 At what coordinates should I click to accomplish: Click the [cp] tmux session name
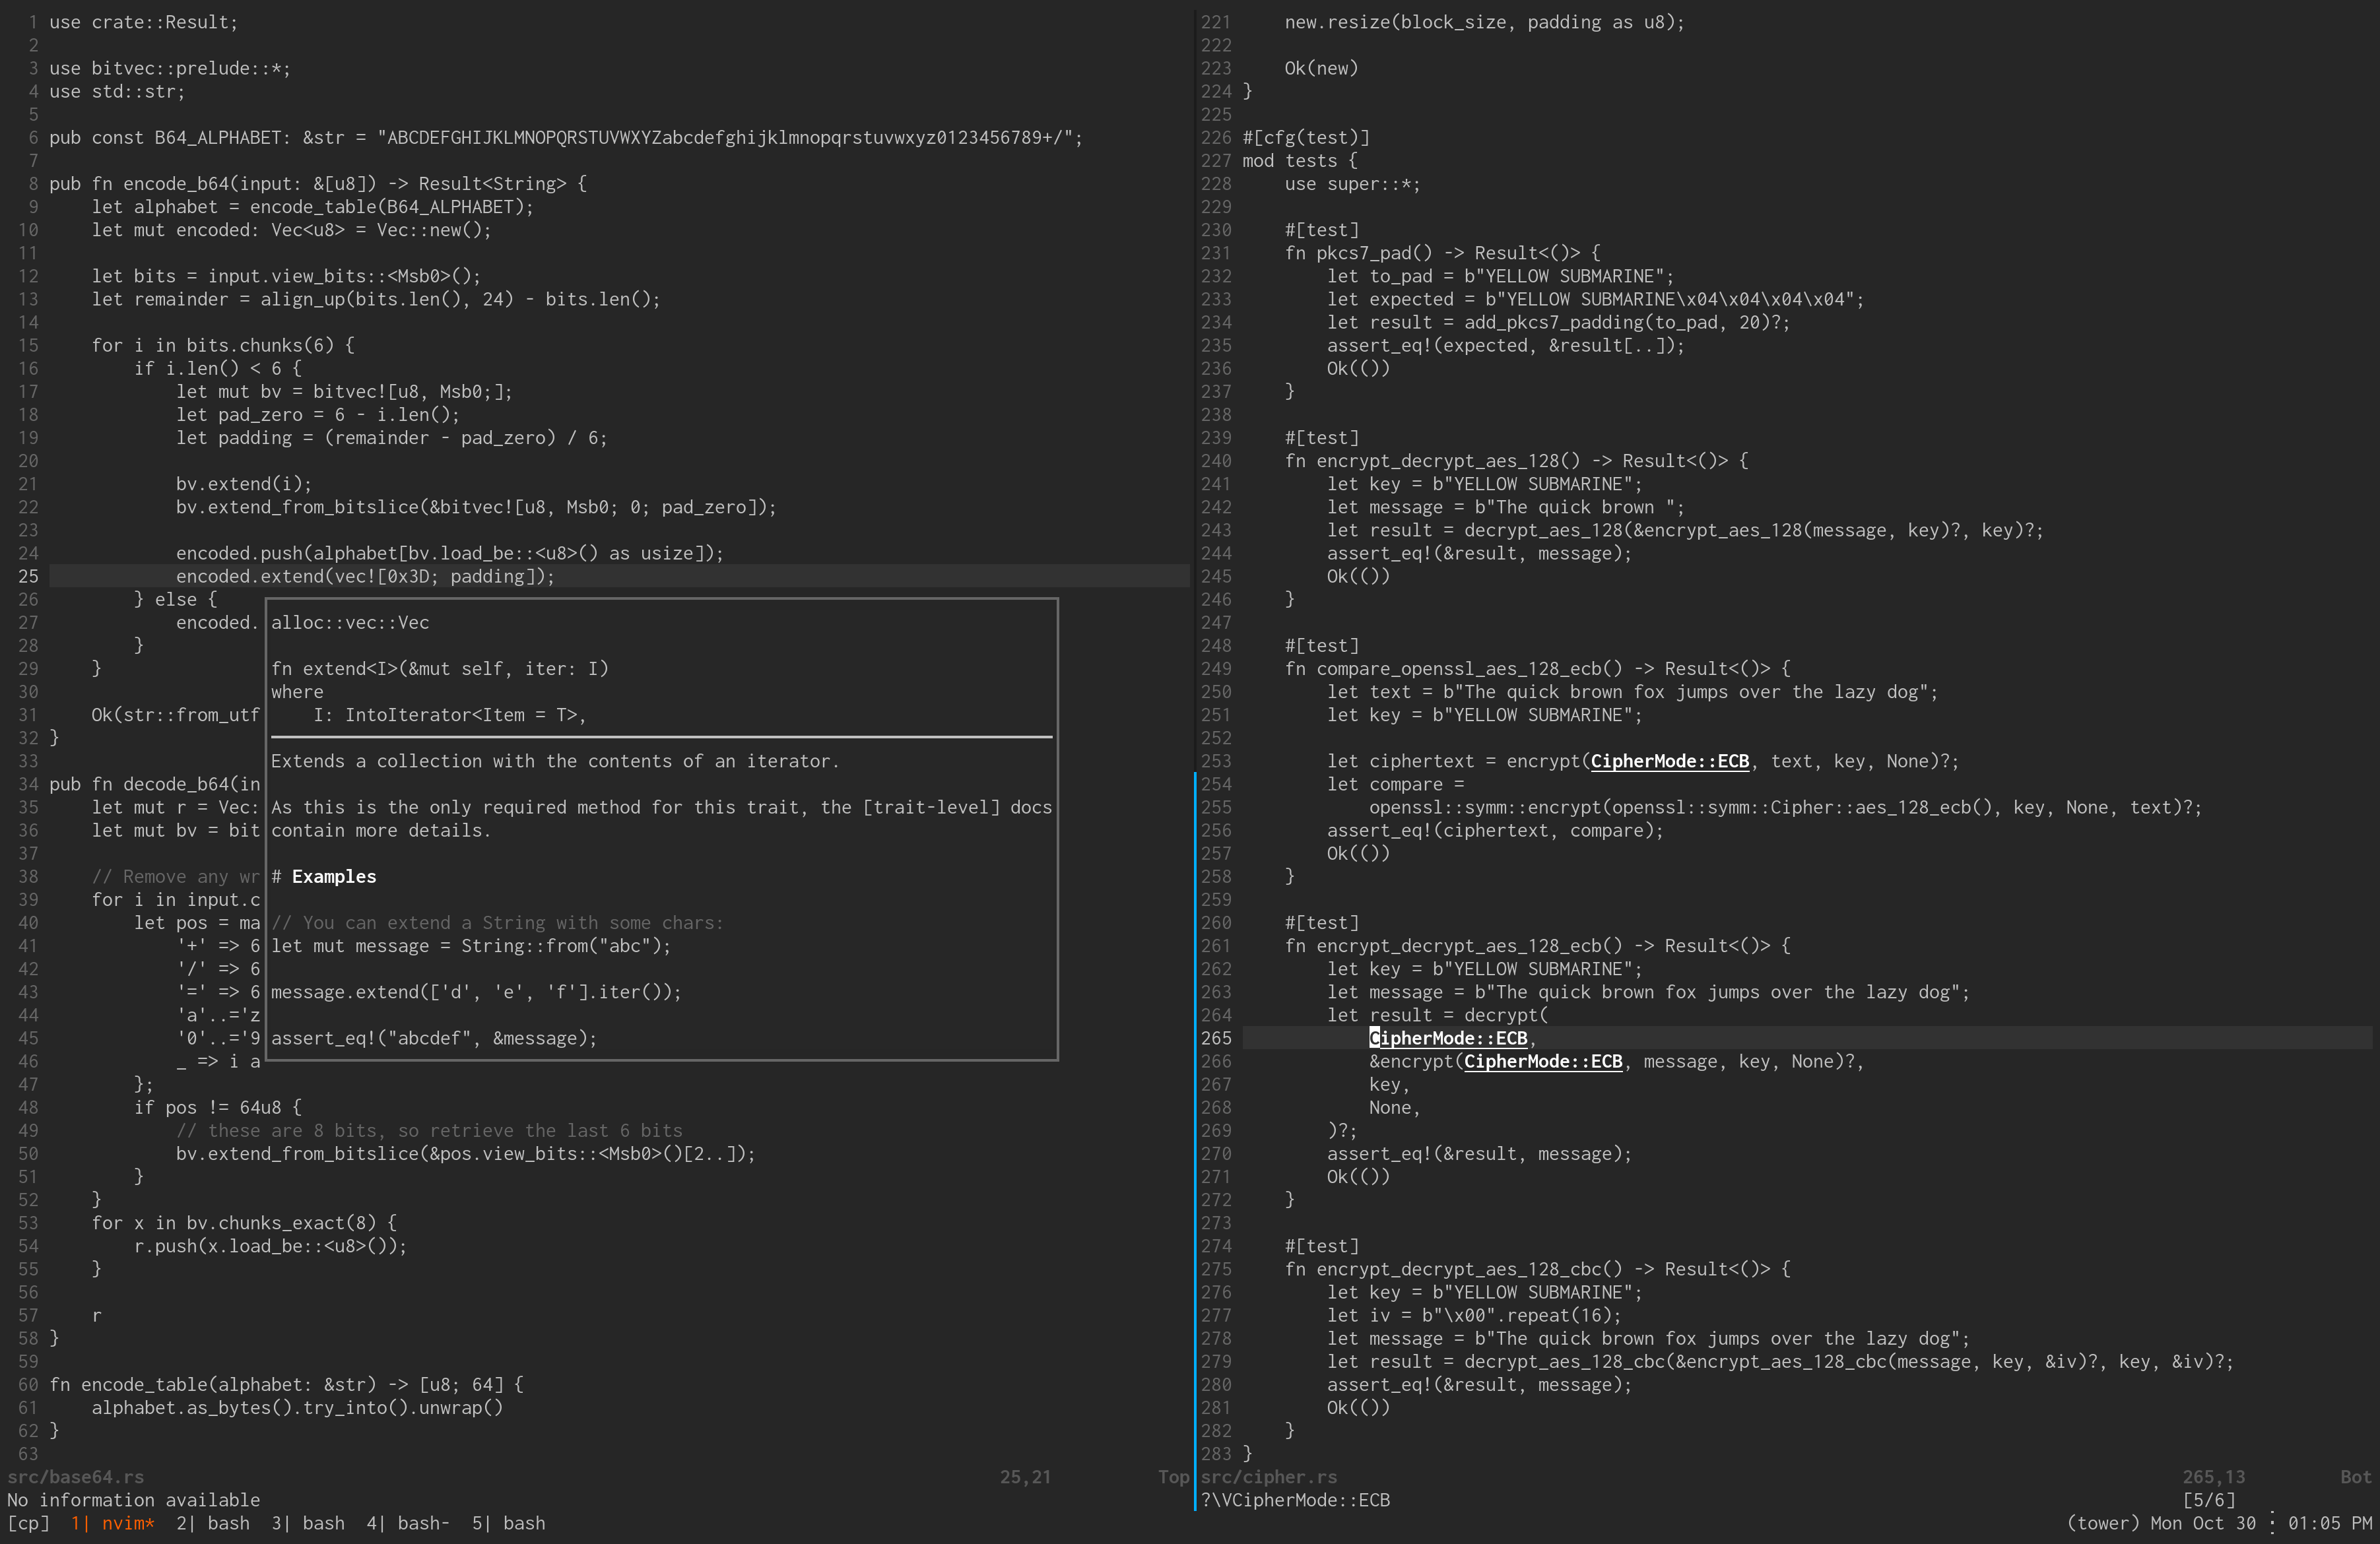[x=28, y=1523]
